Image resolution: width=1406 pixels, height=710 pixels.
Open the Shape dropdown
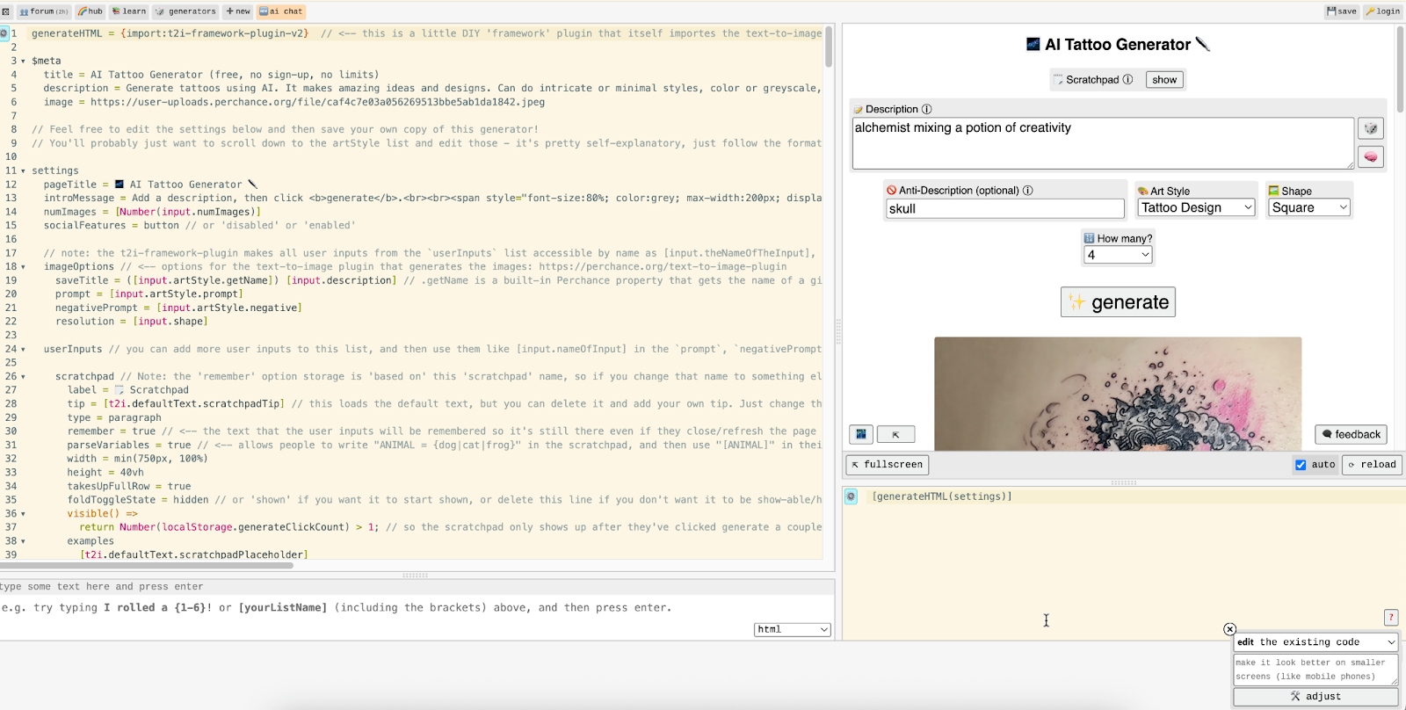1309,207
